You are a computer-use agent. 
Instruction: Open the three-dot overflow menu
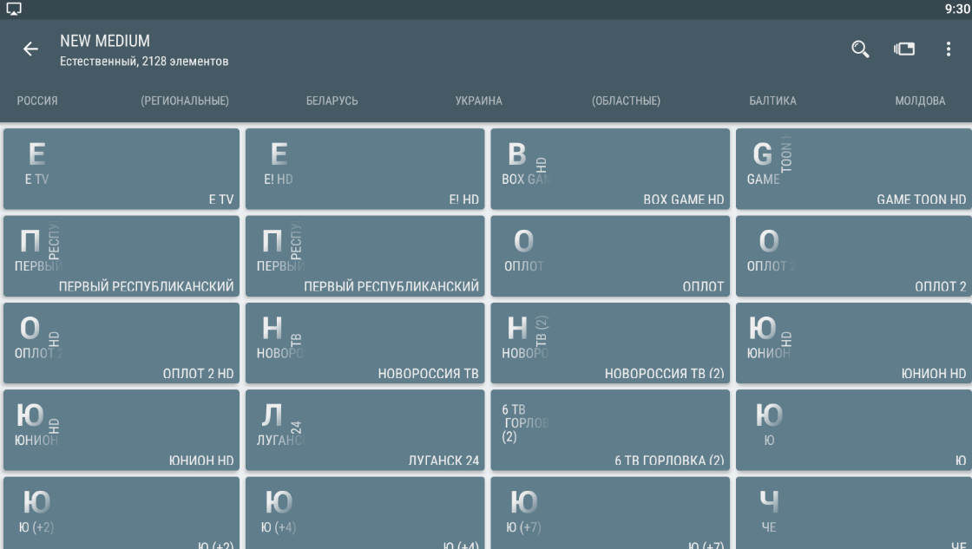coord(948,49)
